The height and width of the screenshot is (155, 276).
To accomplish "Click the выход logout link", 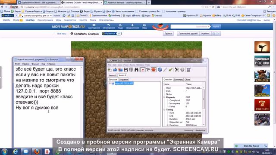I will coord(267,20).
